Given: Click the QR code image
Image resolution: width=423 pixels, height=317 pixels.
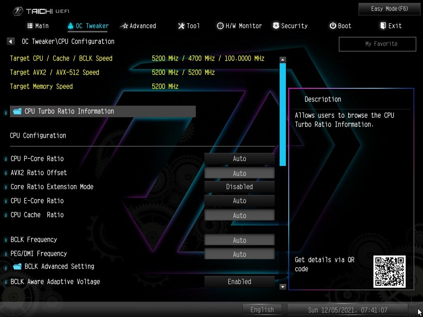Looking at the screenshot, I should pos(390,272).
